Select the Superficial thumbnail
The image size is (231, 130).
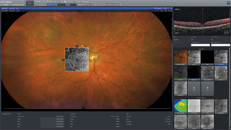pyautogui.click(x=221, y=58)
